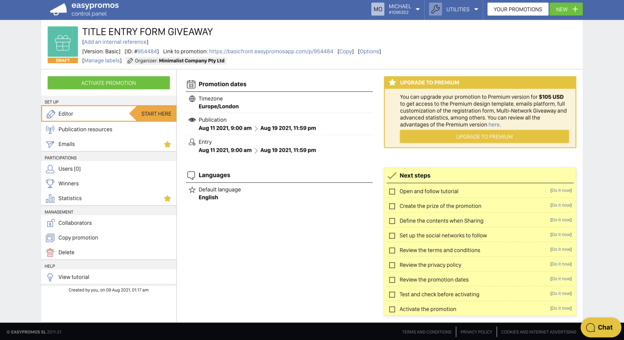This screenshot has width=624, height=340.
Task: Check Activate the promotion step
Action: point(392,309)
